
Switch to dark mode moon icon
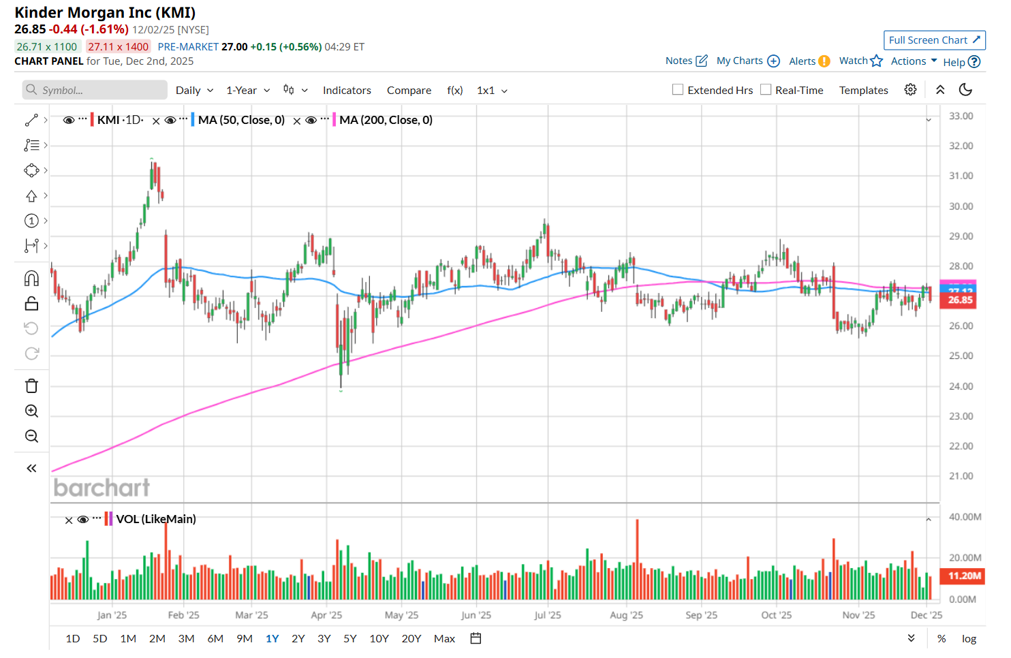click(x=965, y=90)
